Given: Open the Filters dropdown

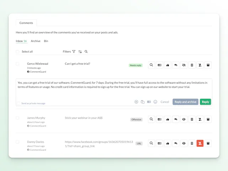Looking at the screenshot, I should 69,52.
